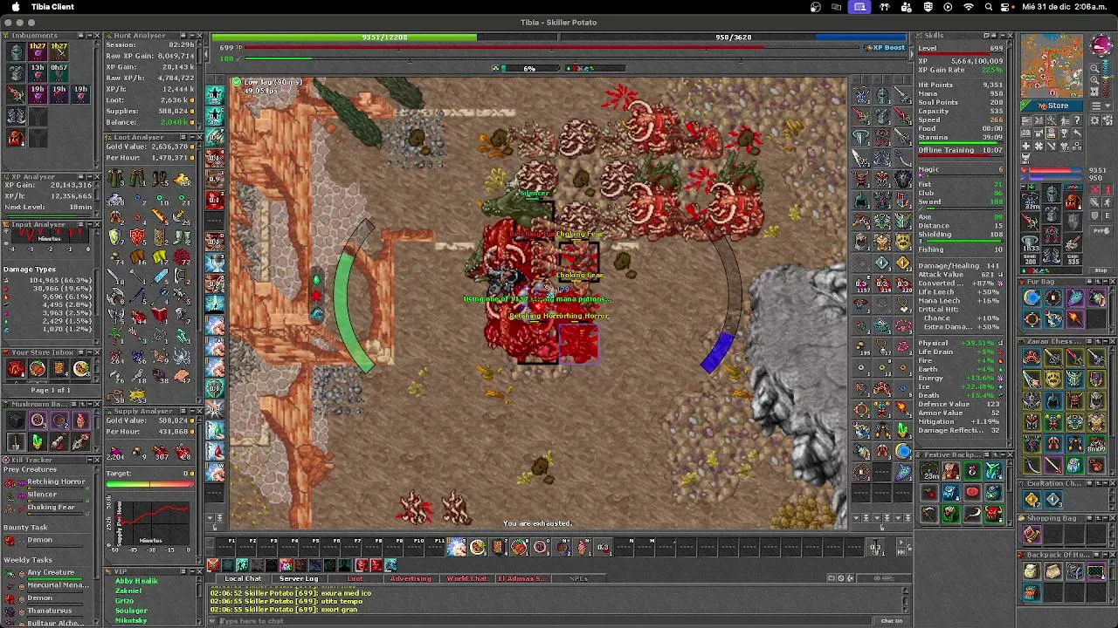Viewport: 1118px width, 628px height.
Task: Click the XP Boost button
Action: tap(886, 47)
